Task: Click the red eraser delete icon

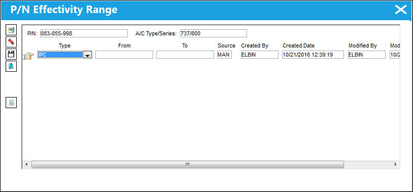Action: pyautogui.click(x=11, y=42)
